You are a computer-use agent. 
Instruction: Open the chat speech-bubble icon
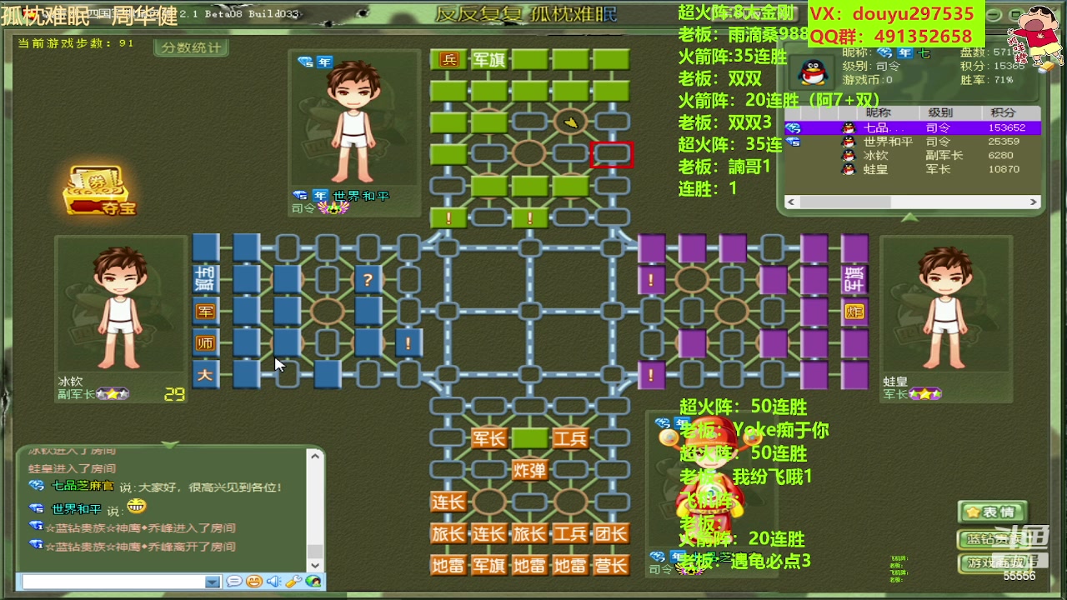tap(234, 582)
